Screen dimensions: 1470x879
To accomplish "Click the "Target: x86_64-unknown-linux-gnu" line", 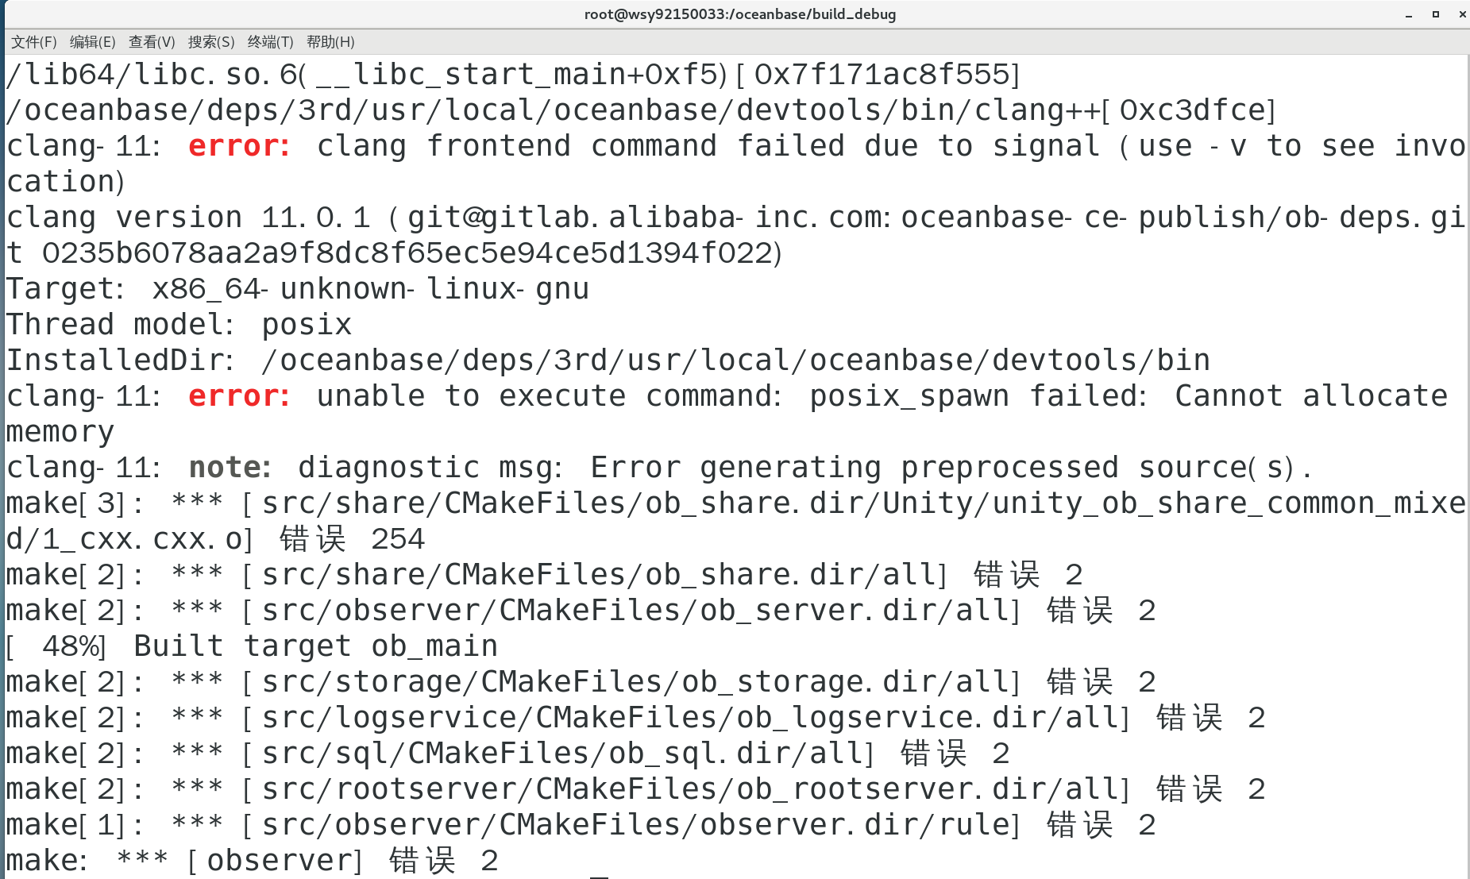I will pos(298,289).
